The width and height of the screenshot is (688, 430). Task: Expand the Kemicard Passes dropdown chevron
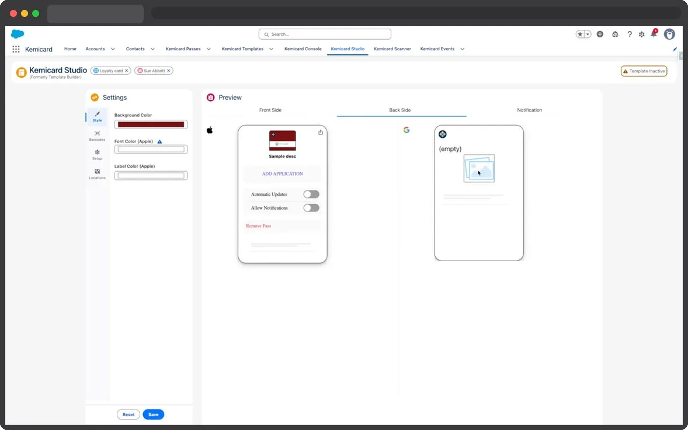coord(209,49)
